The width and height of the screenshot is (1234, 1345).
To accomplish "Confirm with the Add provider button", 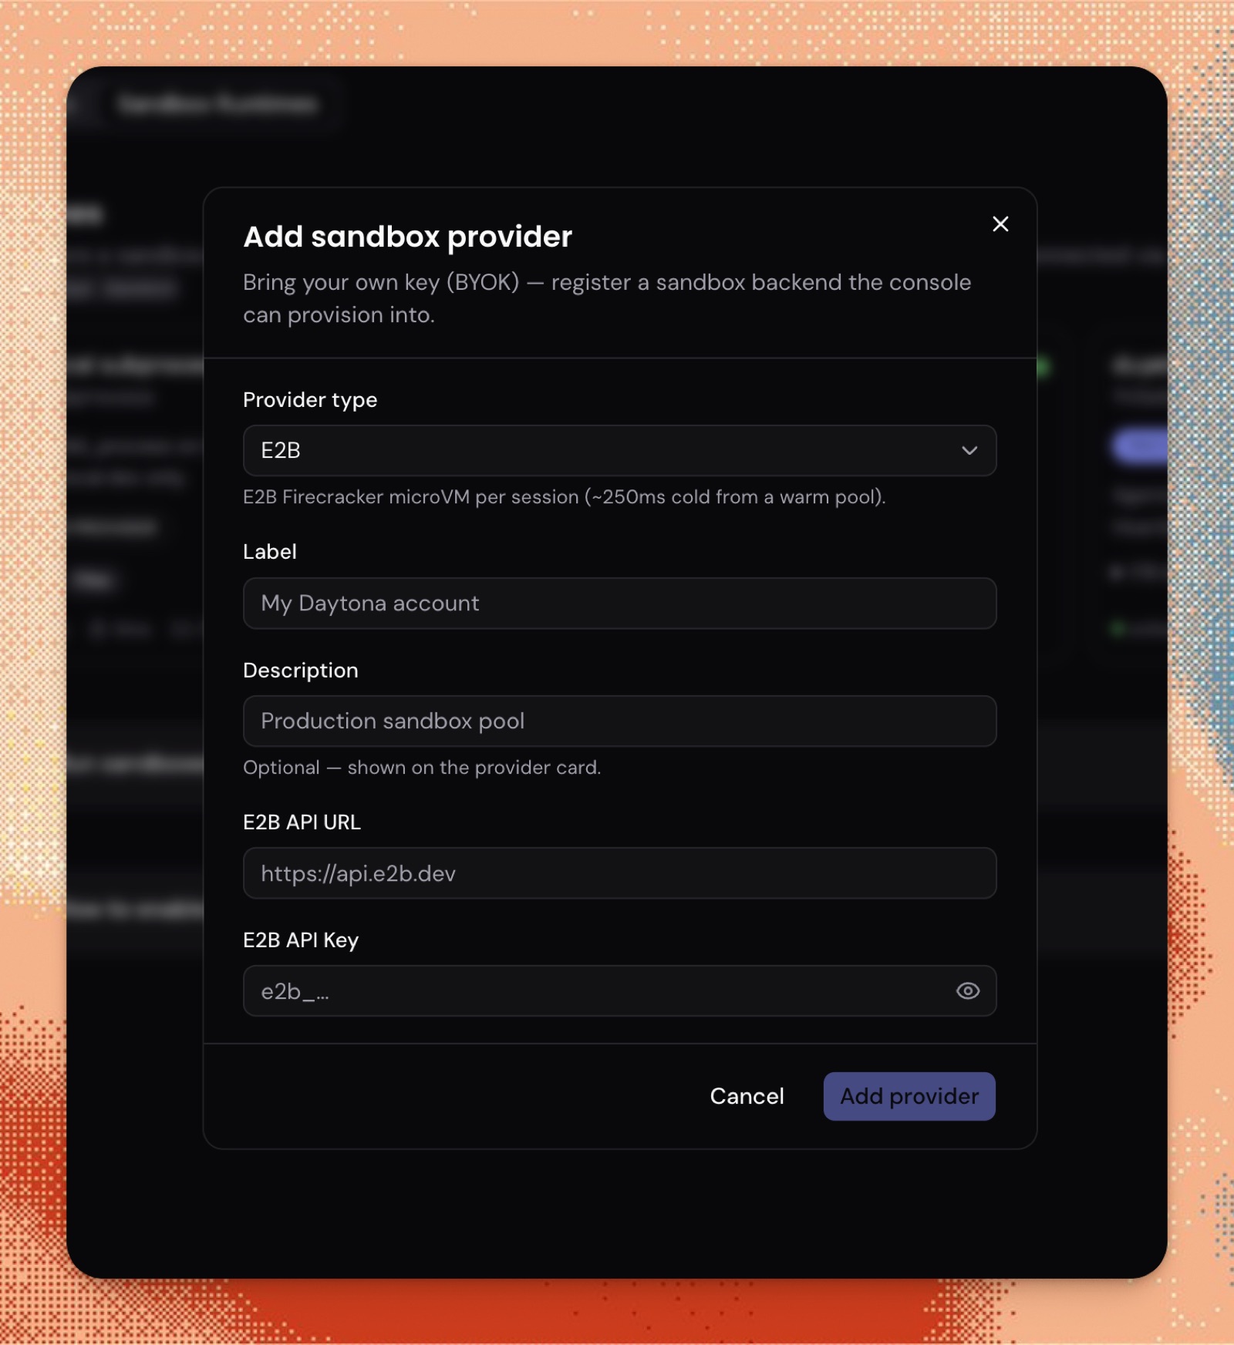I will 909,1096.
